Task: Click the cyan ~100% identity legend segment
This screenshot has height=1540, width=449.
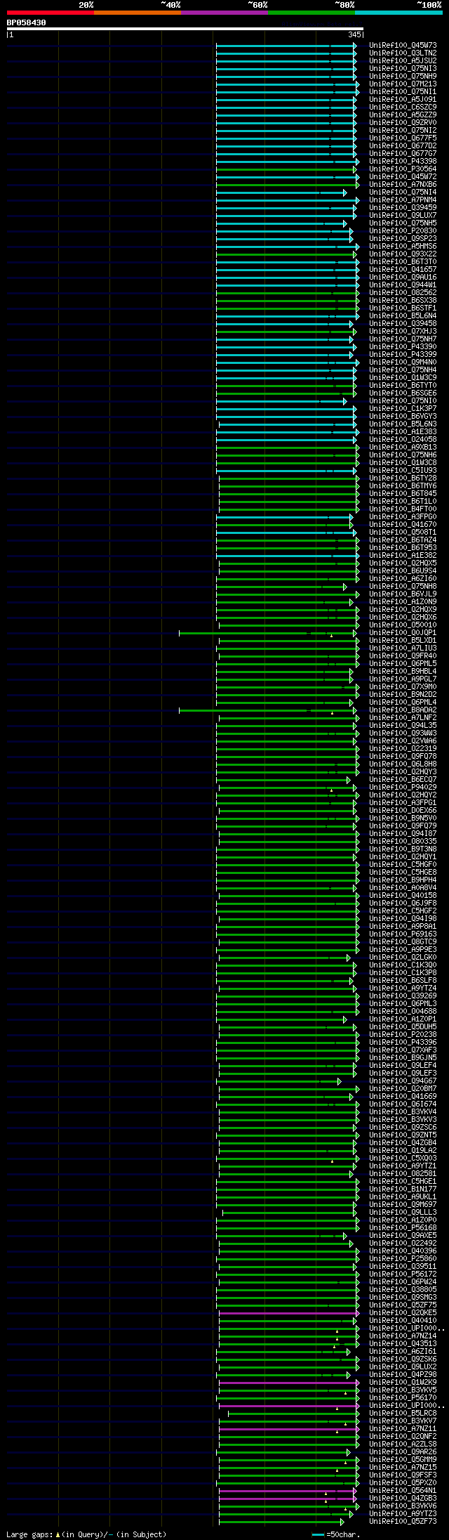Action: tap(398, 13)
